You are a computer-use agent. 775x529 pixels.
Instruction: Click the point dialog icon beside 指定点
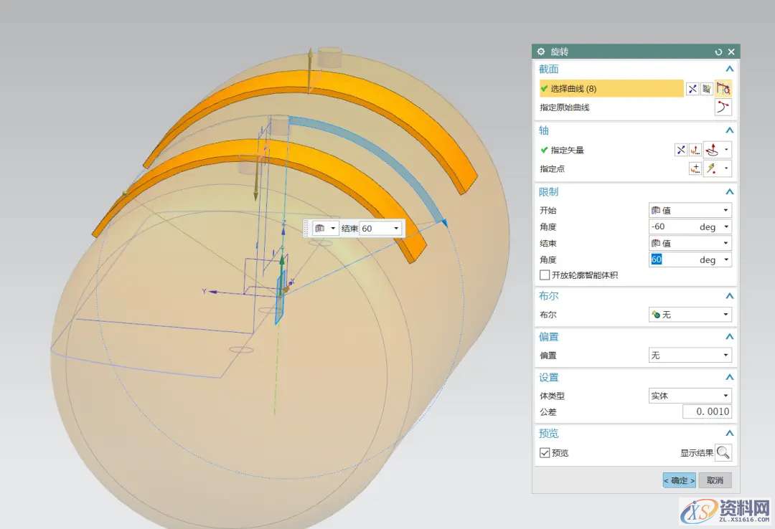point(695,168)
